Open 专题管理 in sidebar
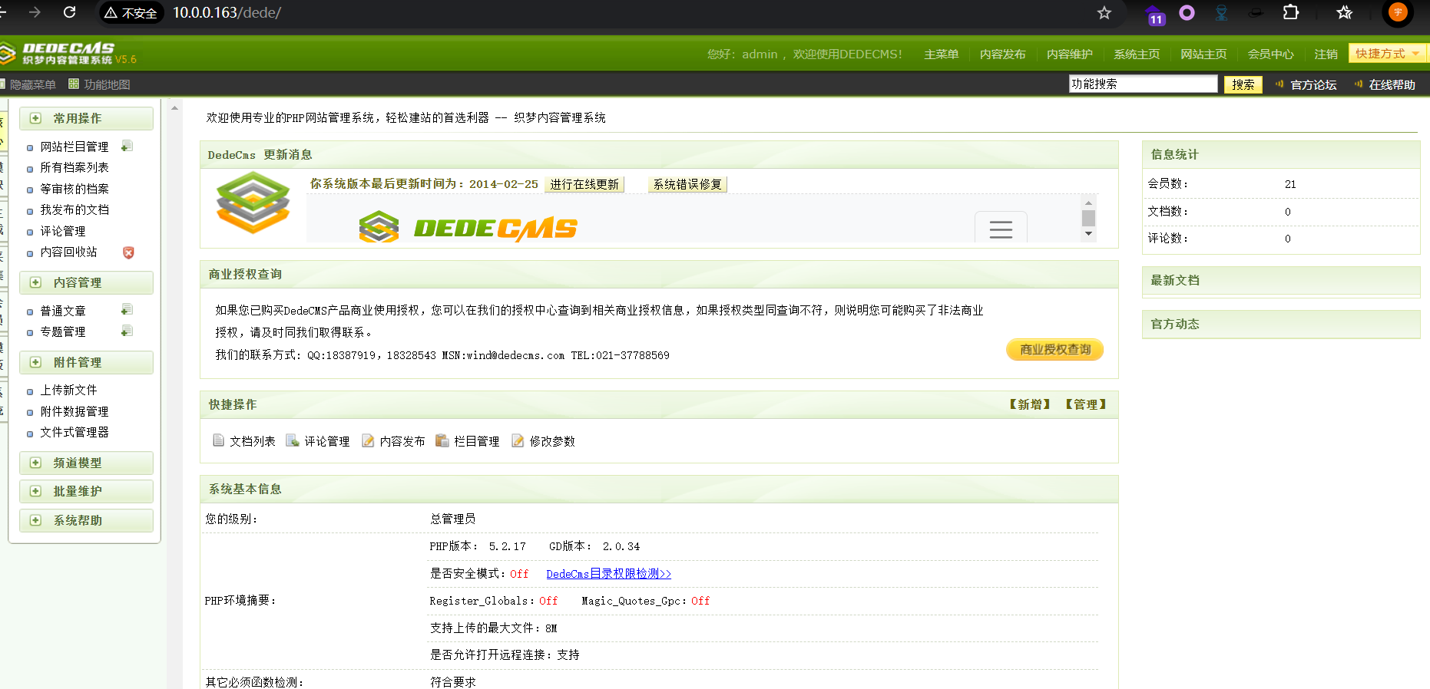The width and height of the screenshot is (1430, 689). pyautogui.click(x=63, y=331)
